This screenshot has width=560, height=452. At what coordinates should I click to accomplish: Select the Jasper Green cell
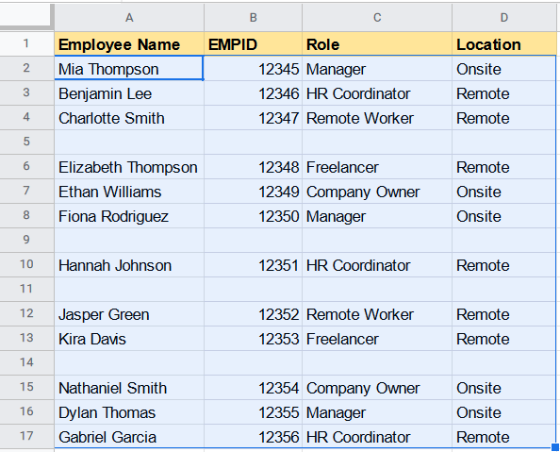click(x=129, y=313)
